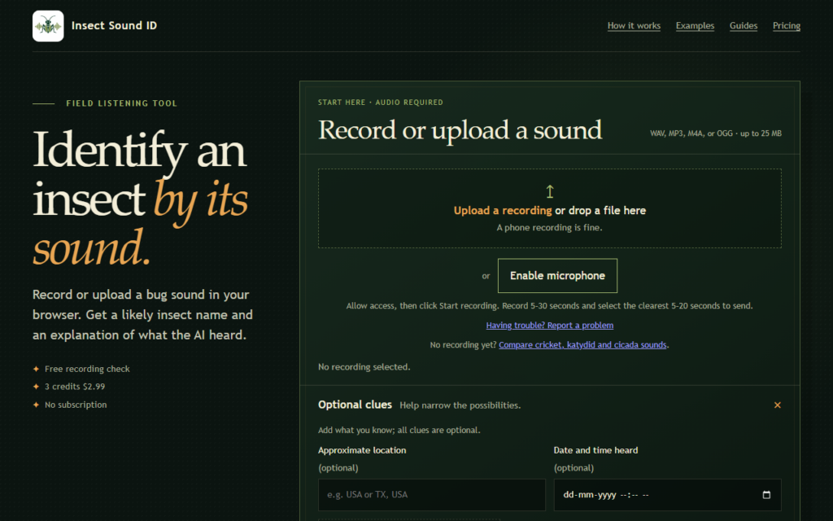Image resolution: width=833 pixels, height=521 pixels.
Task: Open Having trouble? Report a problem link
Action: tap(549, 326)
